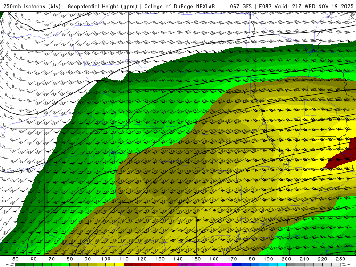
Task: Select the bright green 75–80 kt swatch
Action: pyautogui.click(x=65, y=265)
